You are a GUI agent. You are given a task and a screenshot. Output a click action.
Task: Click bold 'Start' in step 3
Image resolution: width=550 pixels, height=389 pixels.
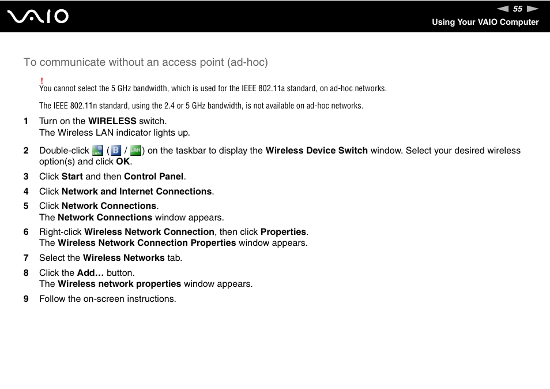(x=72, y=176)
